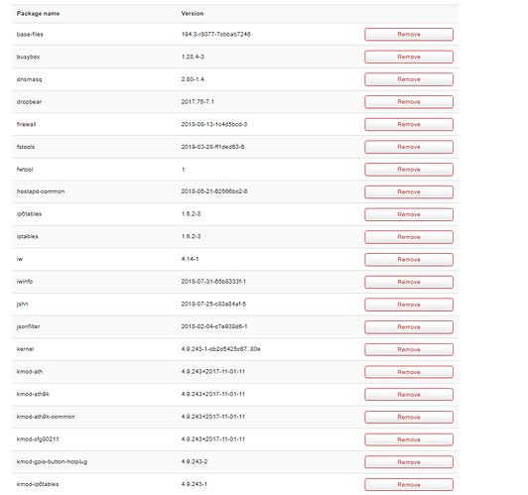Remove the firewall package
Image resolution: width=528 pixels, height=495 pixels.
[409, 125]
